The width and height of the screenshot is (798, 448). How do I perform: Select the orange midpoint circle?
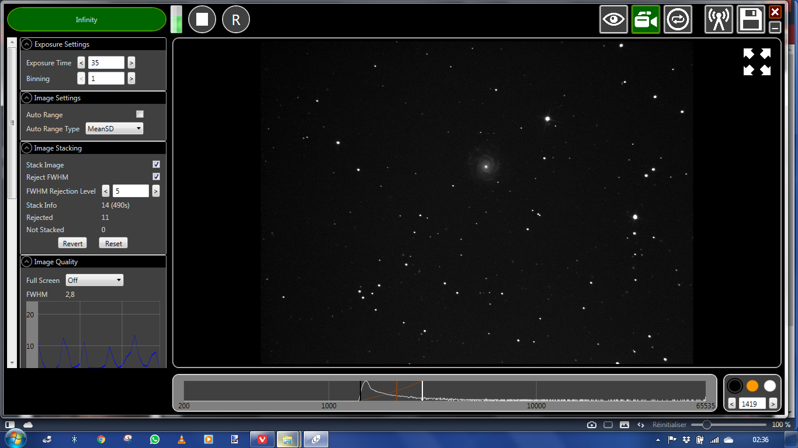pyautogui.click(x=752, y=386)
